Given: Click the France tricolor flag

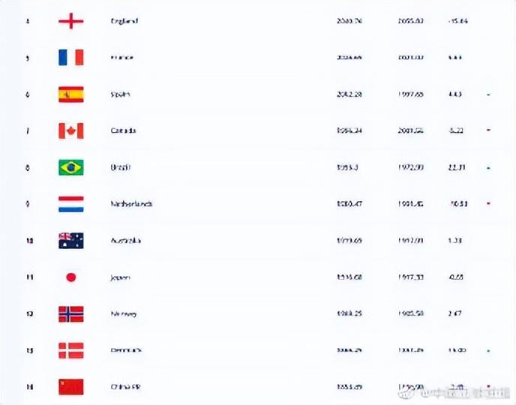Looking at the screenshot, I should click(x=71, y=58).
